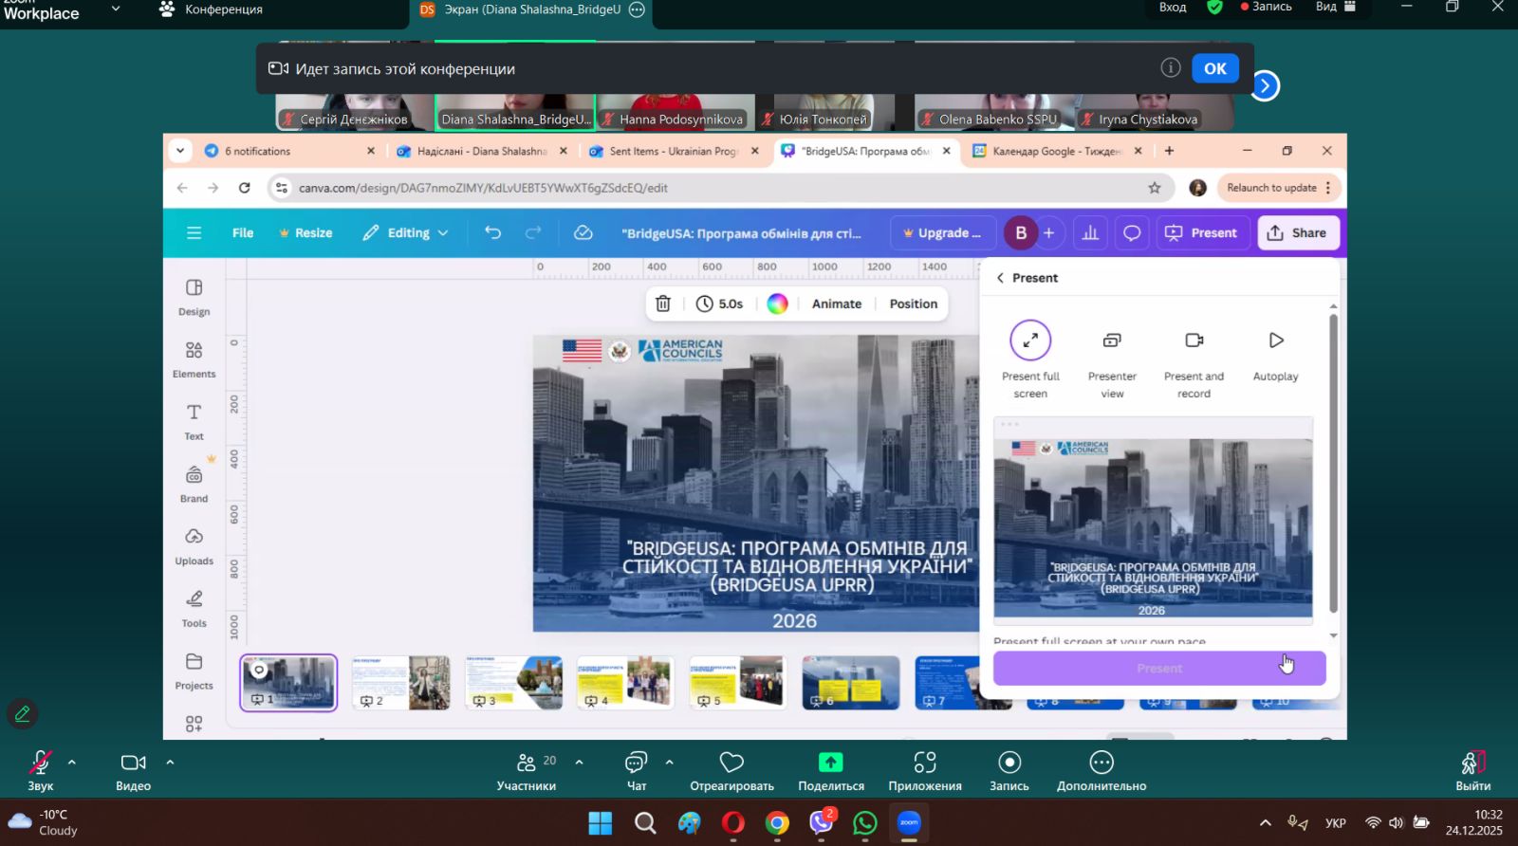Click the purple Present button in panel
This screenshot has height=846, width=1518.
click(x=1158, y=669)
